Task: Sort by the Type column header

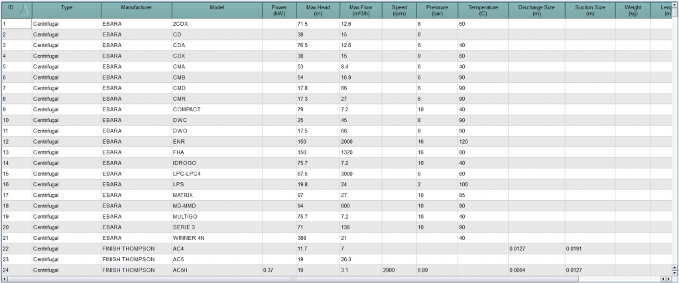Action: click(x=66, y=9)
